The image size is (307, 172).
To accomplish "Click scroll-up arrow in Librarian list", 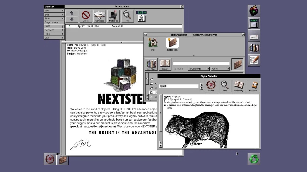I will point(147,95).
